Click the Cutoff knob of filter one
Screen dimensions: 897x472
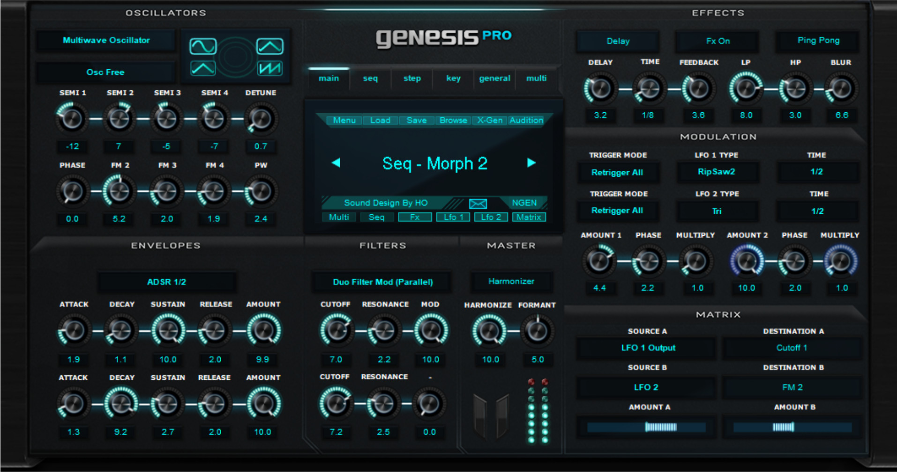click(336, 331)
